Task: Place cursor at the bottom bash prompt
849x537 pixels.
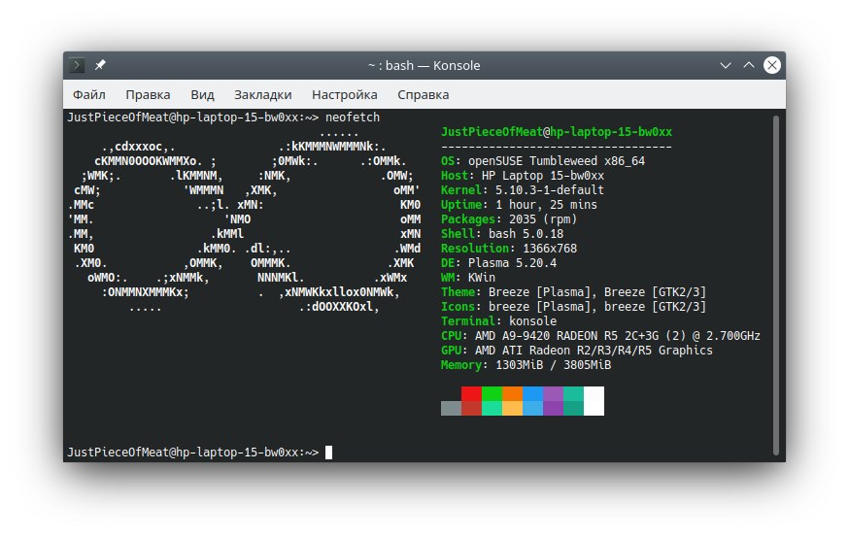Action: [x=328, y=453]
